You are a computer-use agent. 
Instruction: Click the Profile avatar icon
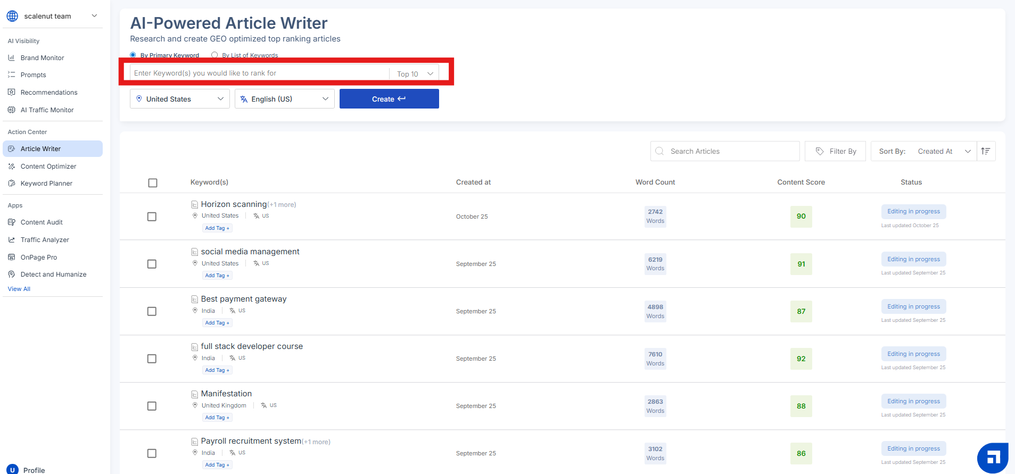[x=12, y=469]
